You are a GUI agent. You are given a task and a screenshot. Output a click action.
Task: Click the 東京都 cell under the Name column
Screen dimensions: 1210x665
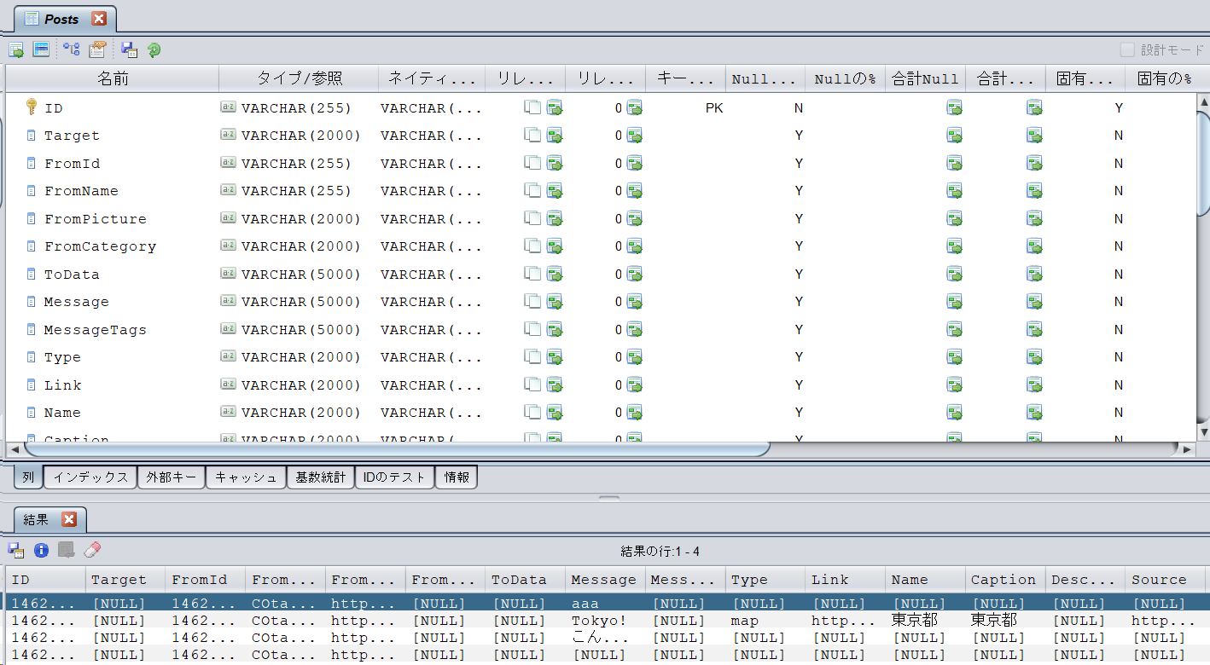coord(925,621)
